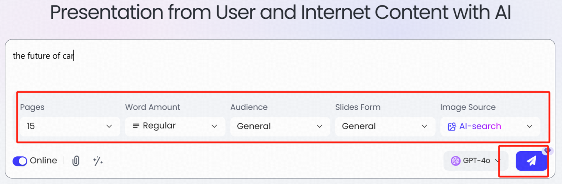
Task: Click the OpenAI logo in the model selector
Action: 455,161
